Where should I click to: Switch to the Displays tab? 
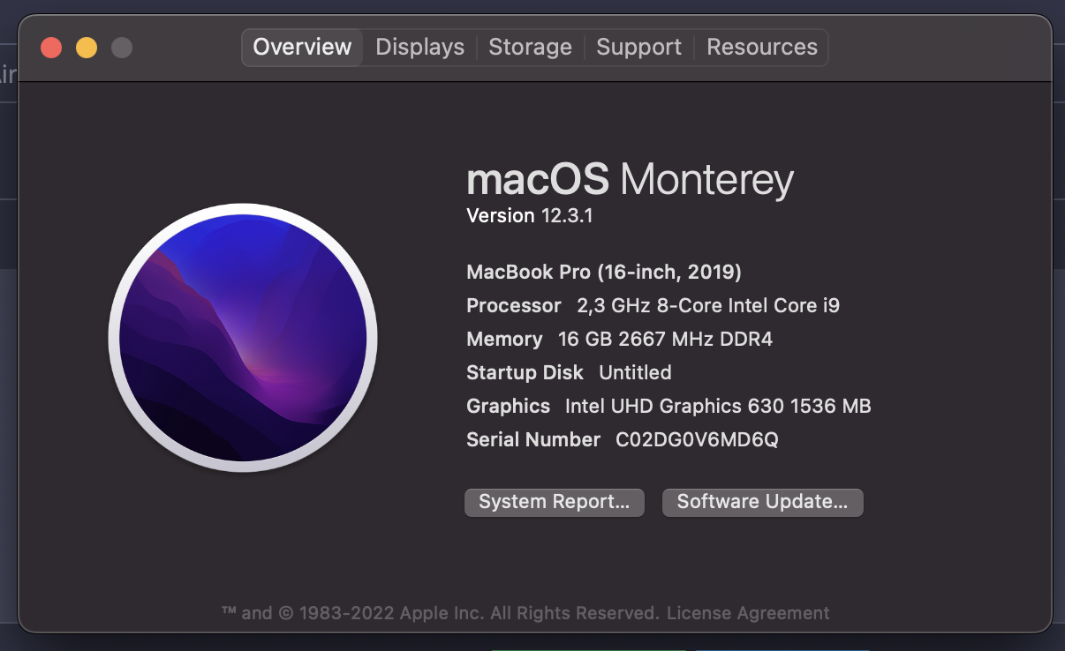(420, 47)
